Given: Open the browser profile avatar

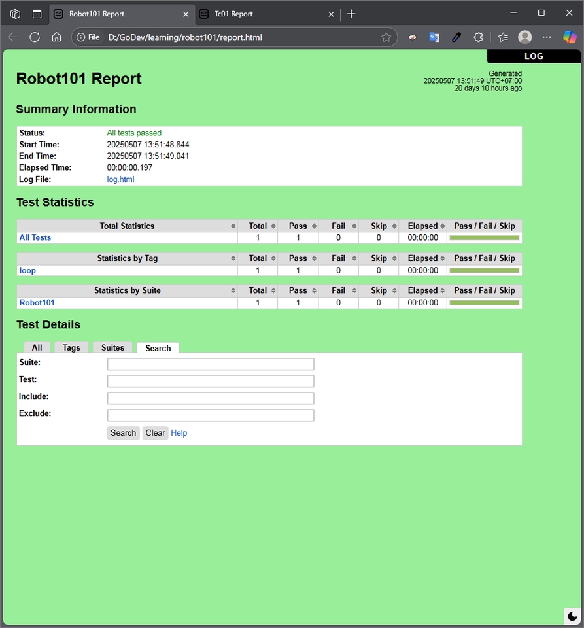Looking at the screenshot, I should tap(524, 37).
